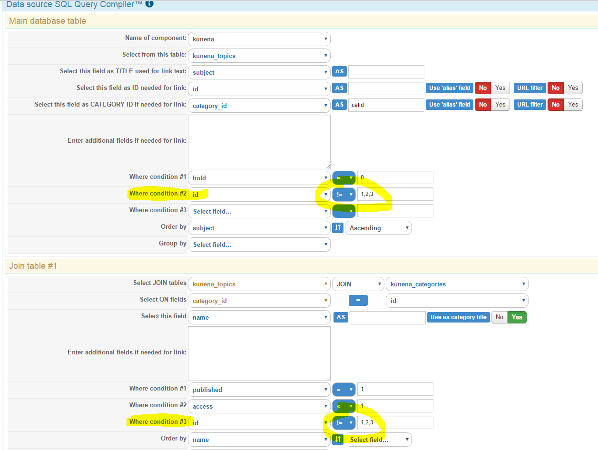Open the != operator dropdown for Where condition #2
This screenshot has width=598, height=450.
(344, 194)
